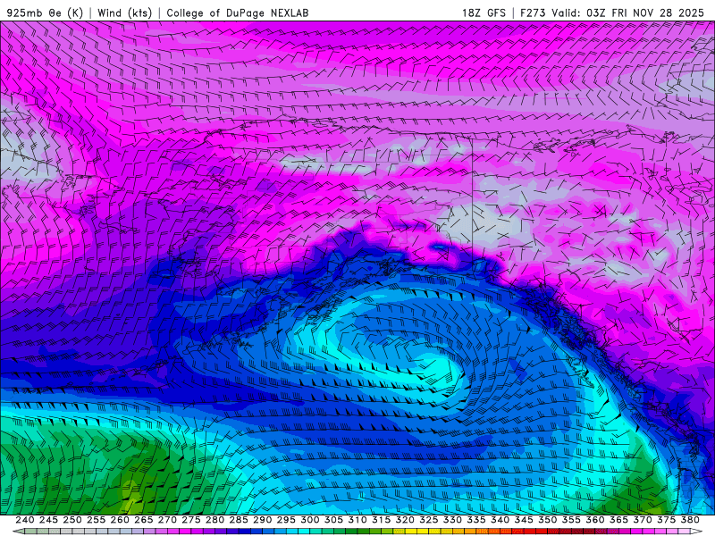The height and width of the screenshot is (536, 715).
Task: Click the "College of DuPage NEXLAB" text
Action: [238, 13]
